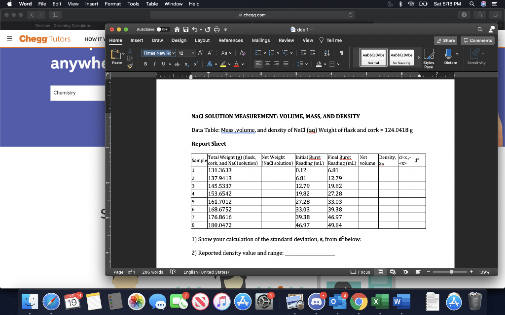Image resolution: width=505 pixels, height=315 pixels.
Task: Open the Format Painter tool
Action: (x=130, y=65)
